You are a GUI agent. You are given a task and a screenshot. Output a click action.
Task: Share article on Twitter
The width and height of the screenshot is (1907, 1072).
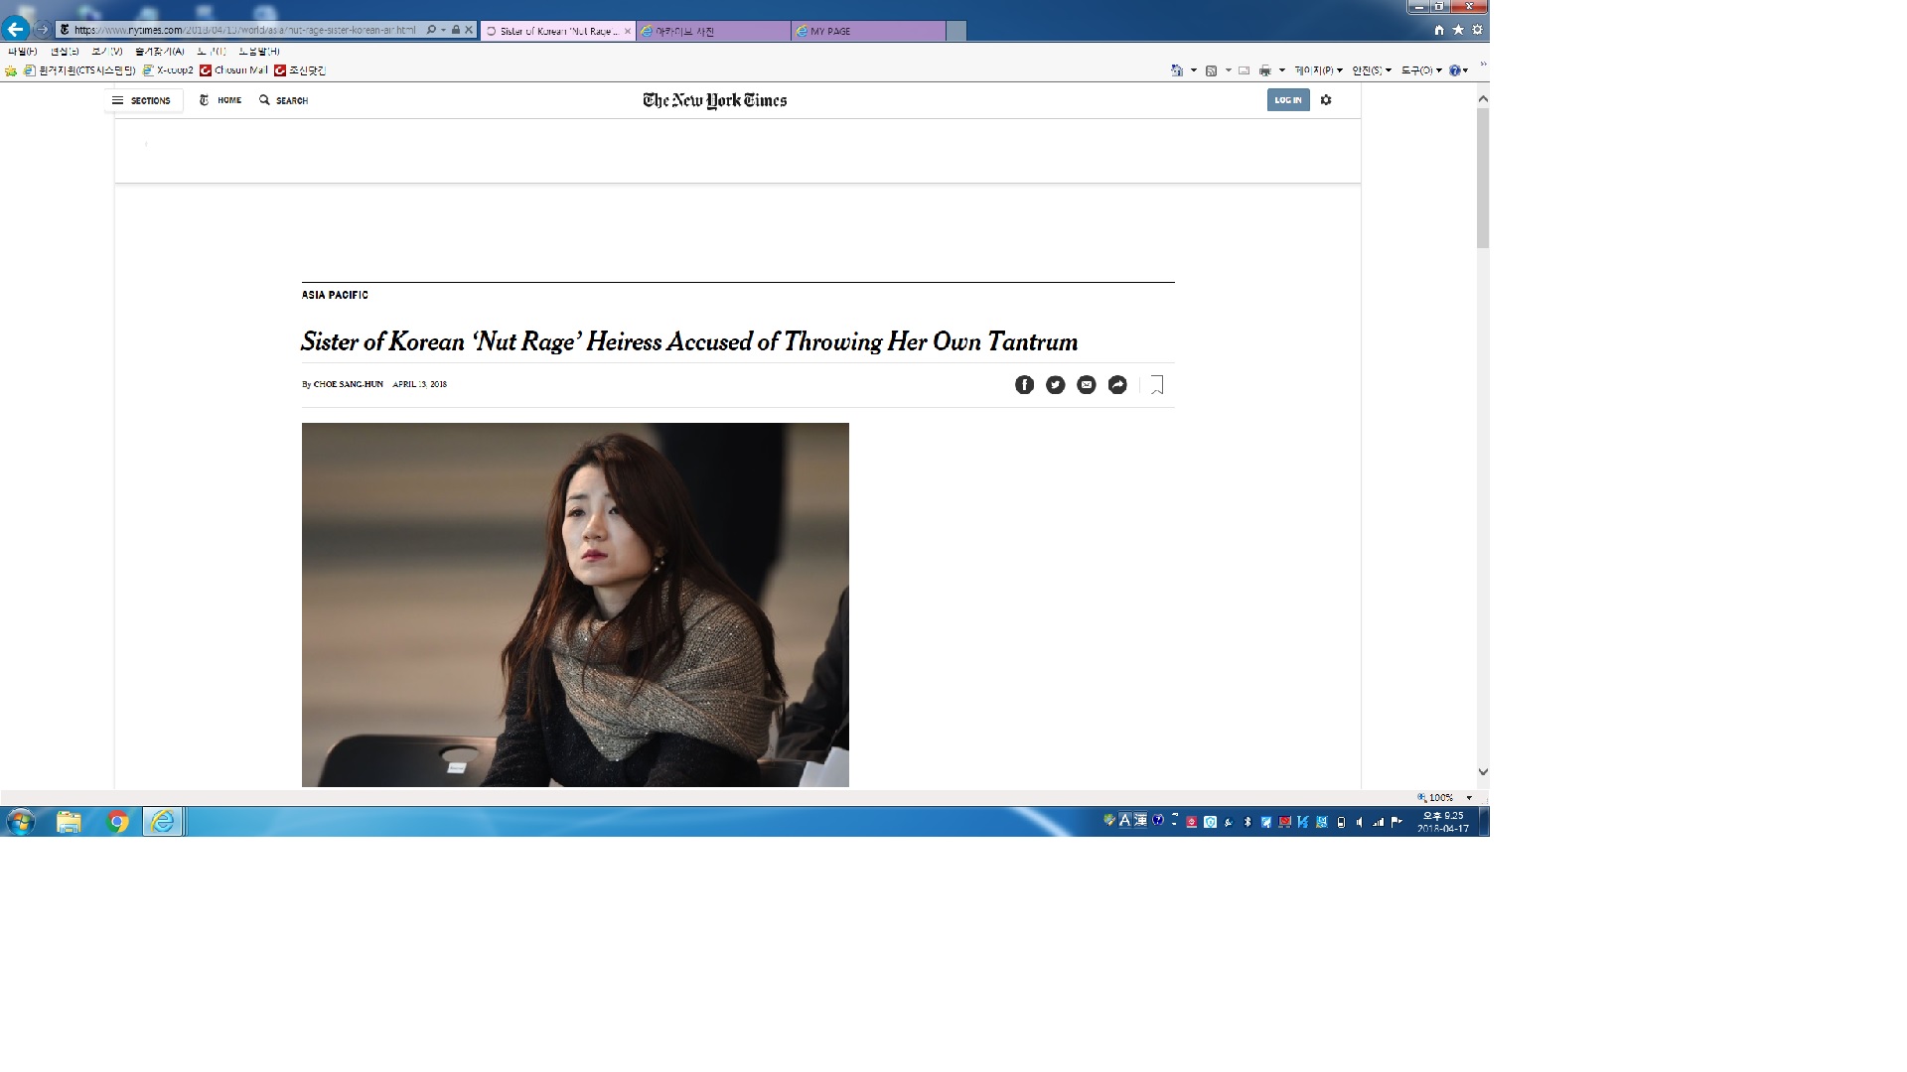tap(1055, 385)
